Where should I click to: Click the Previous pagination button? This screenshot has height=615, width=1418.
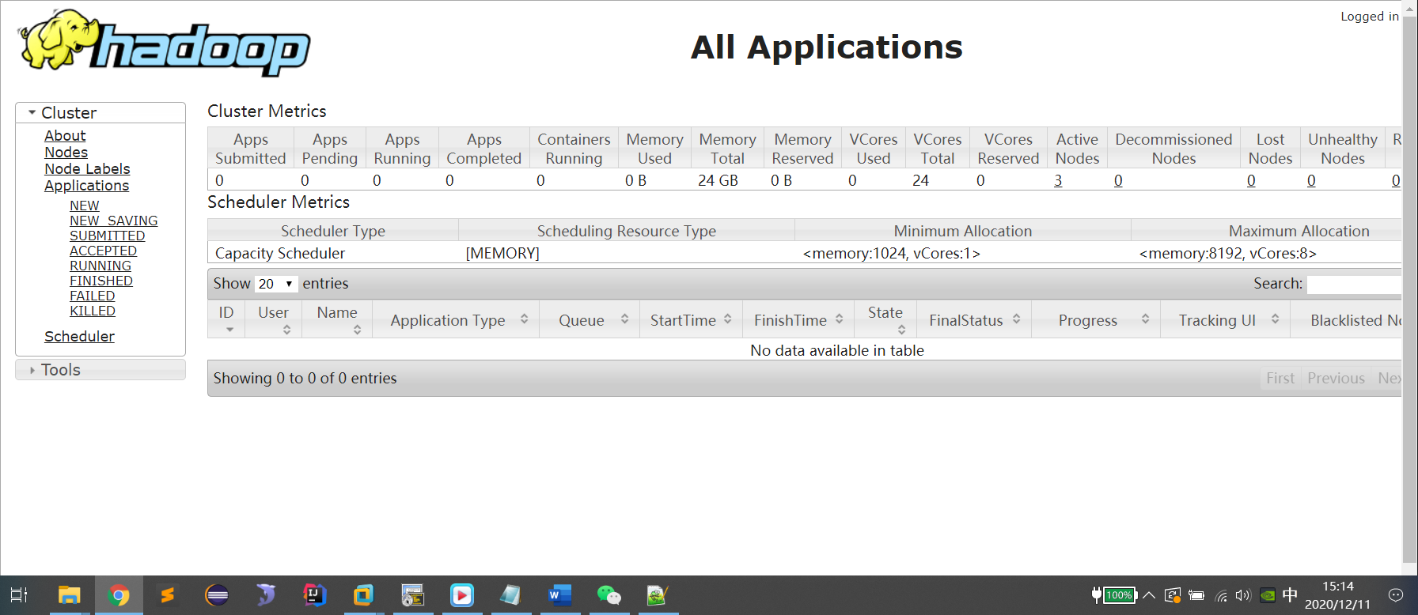tap(1336, 379)
